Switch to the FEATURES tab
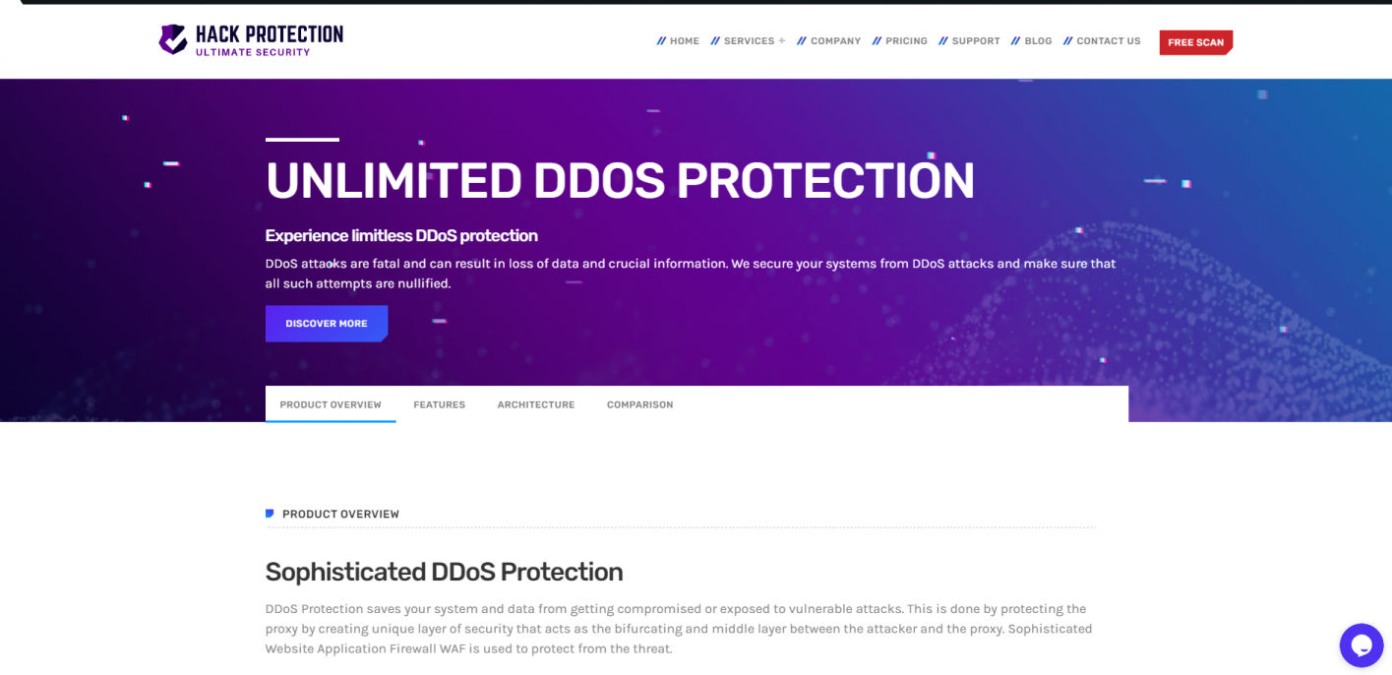The image size is (1392, 675). 440,404
